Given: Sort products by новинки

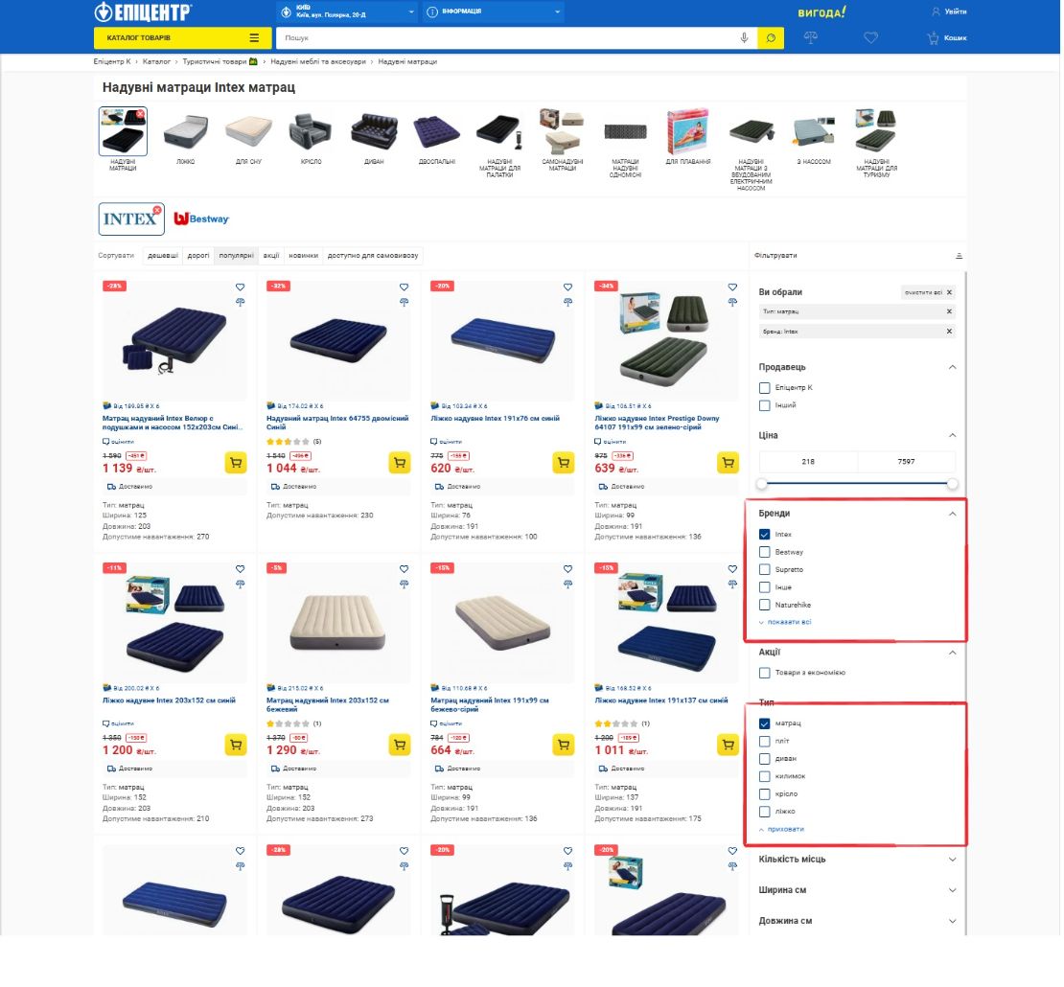Looking at the screenshot, I should pos(303,256).
